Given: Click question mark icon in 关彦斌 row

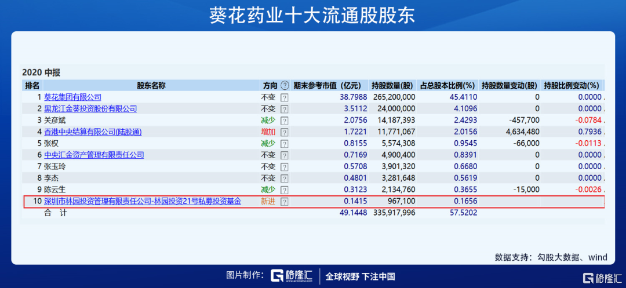Looking at the screenshot, I should tap(284, 120).
